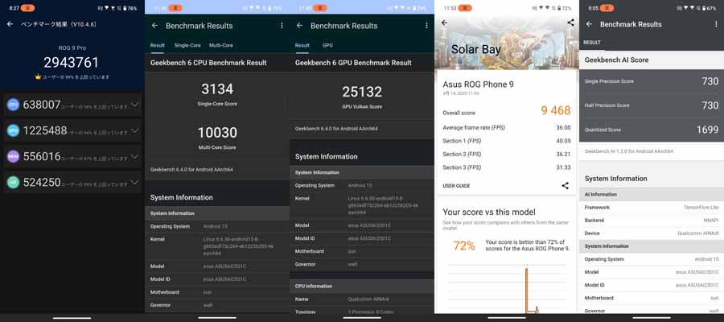Image resolution: width=724 pixels, height=322 pixels.
Task: Tap the Solar Bay banner image
Action: [x=507, y=43]
